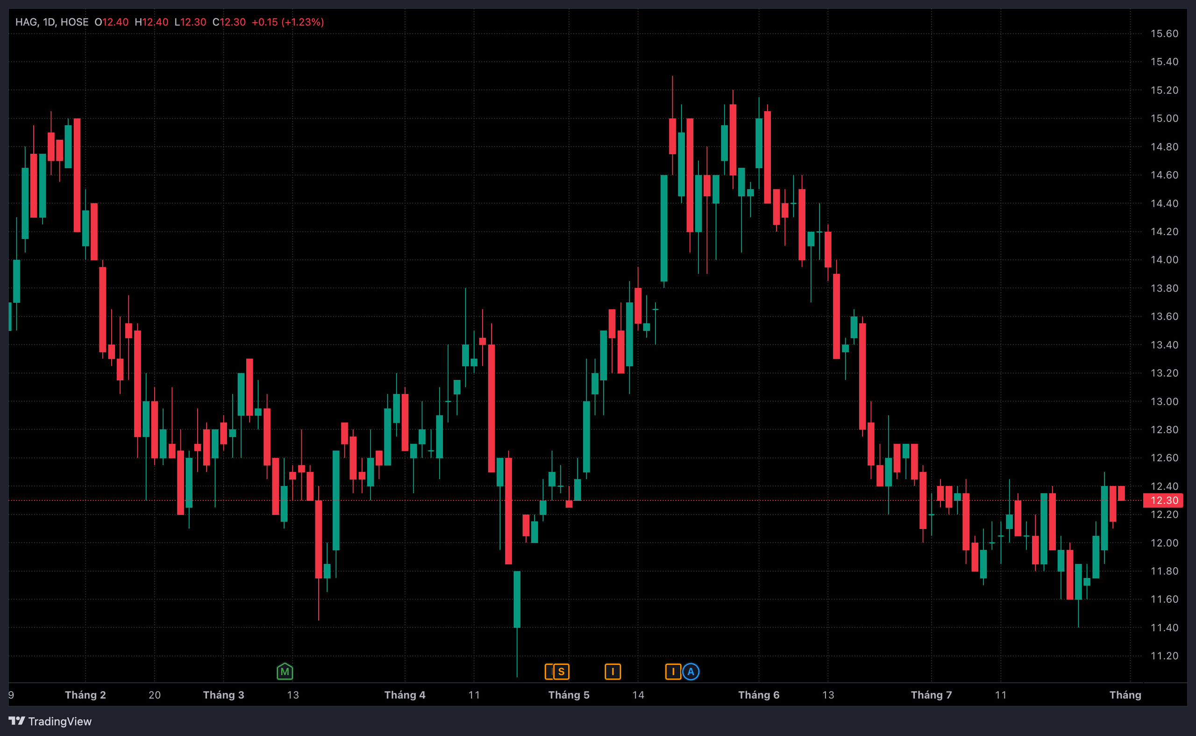Click the orange S split marker

[x=561, y=672]
